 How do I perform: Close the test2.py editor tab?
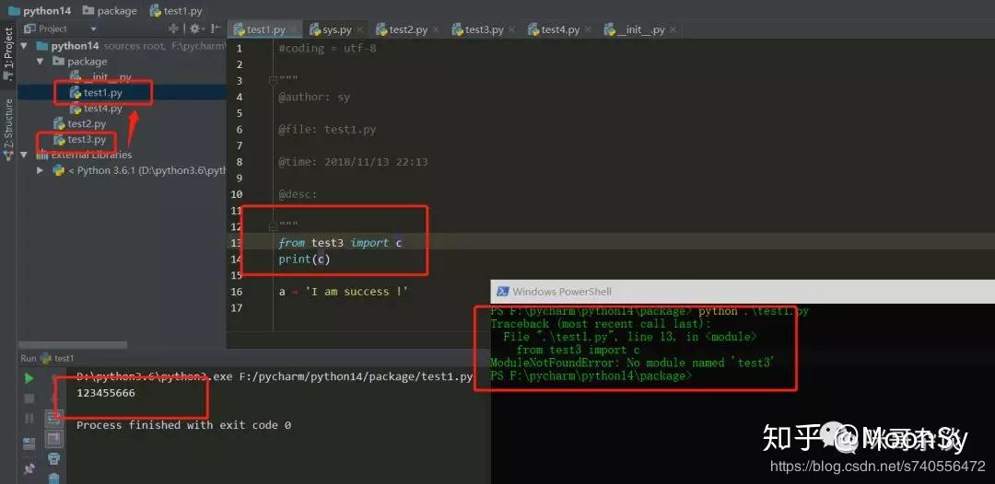(435, 29)
